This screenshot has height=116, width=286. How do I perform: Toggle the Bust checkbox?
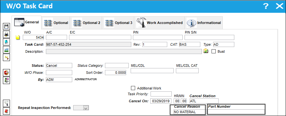tap(213, 51)
